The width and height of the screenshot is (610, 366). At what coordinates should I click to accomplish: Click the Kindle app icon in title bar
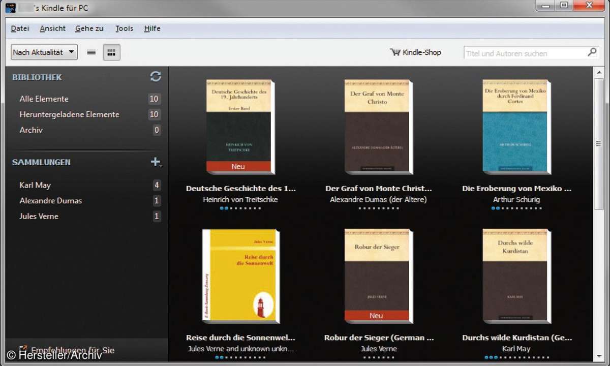click(x=11, y=7)
